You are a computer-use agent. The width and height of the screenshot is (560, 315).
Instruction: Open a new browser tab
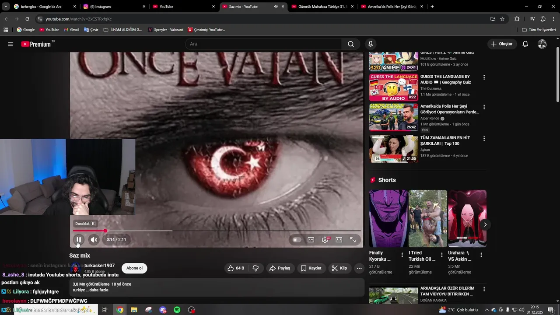432,7
